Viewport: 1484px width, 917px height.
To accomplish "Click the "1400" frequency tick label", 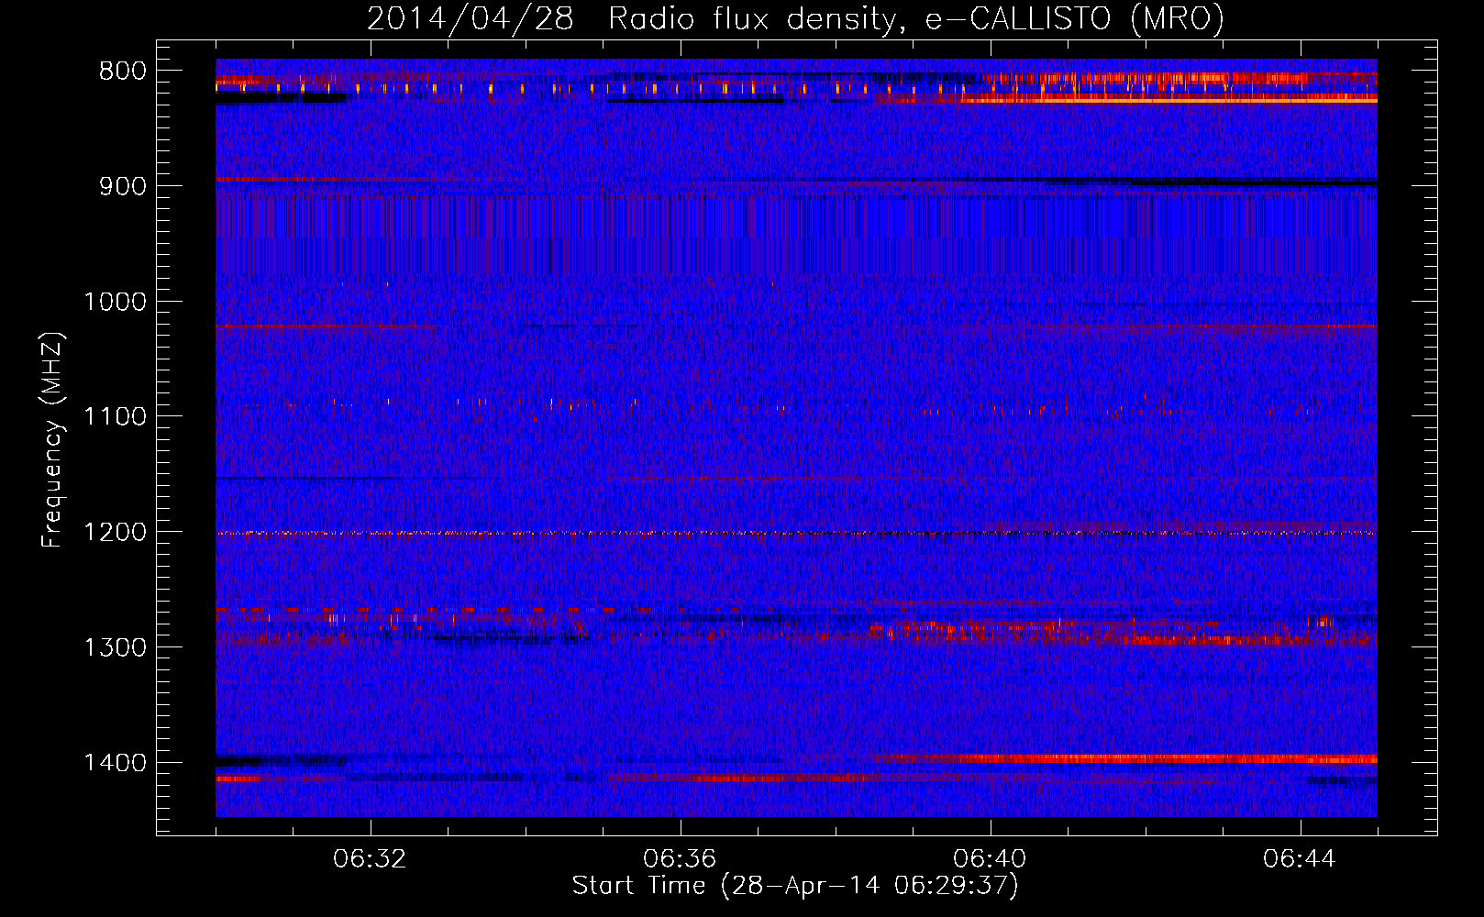I will click(x=115, y=763).
